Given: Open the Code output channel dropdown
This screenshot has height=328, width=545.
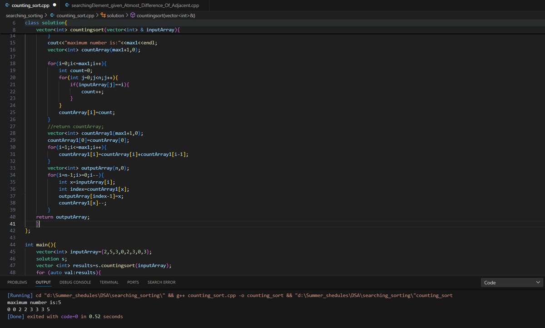Looking at the screenshot, I should (512, 283).
